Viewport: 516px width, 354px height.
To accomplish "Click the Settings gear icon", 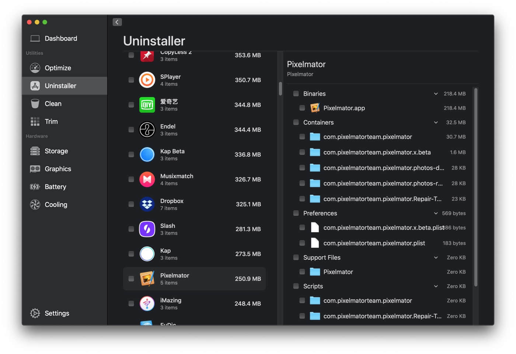I will (x=35, y=313).
